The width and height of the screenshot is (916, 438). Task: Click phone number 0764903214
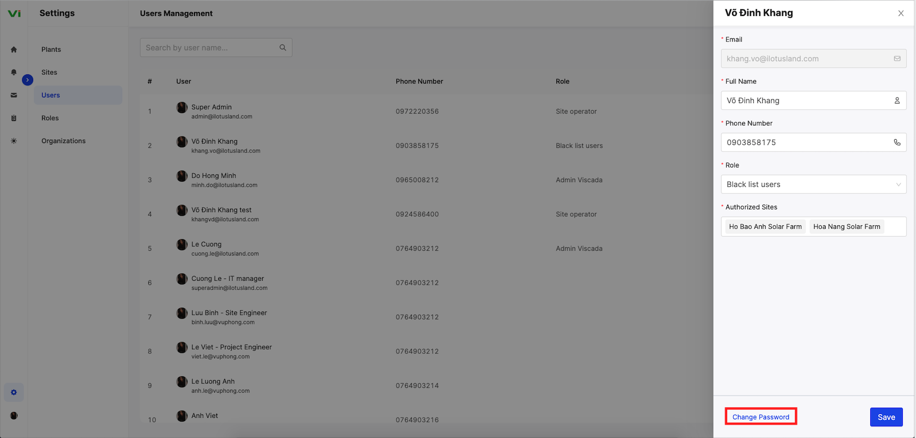417,385
